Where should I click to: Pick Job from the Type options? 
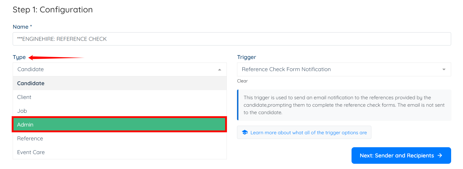tap(22, 111)
